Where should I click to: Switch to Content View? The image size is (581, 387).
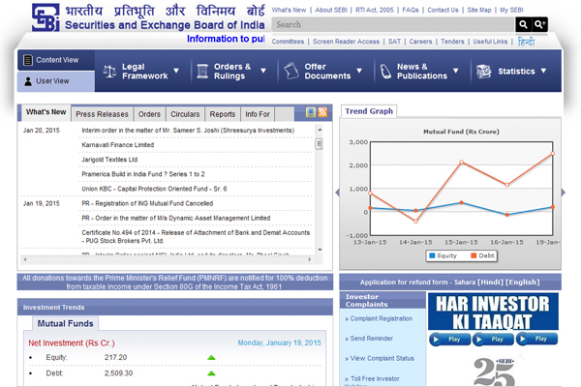[x=56, y=60]
